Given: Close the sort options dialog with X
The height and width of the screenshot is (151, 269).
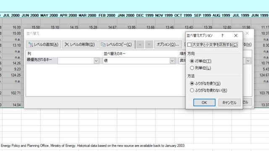Looking at the screenshot, I should point(236,35).
